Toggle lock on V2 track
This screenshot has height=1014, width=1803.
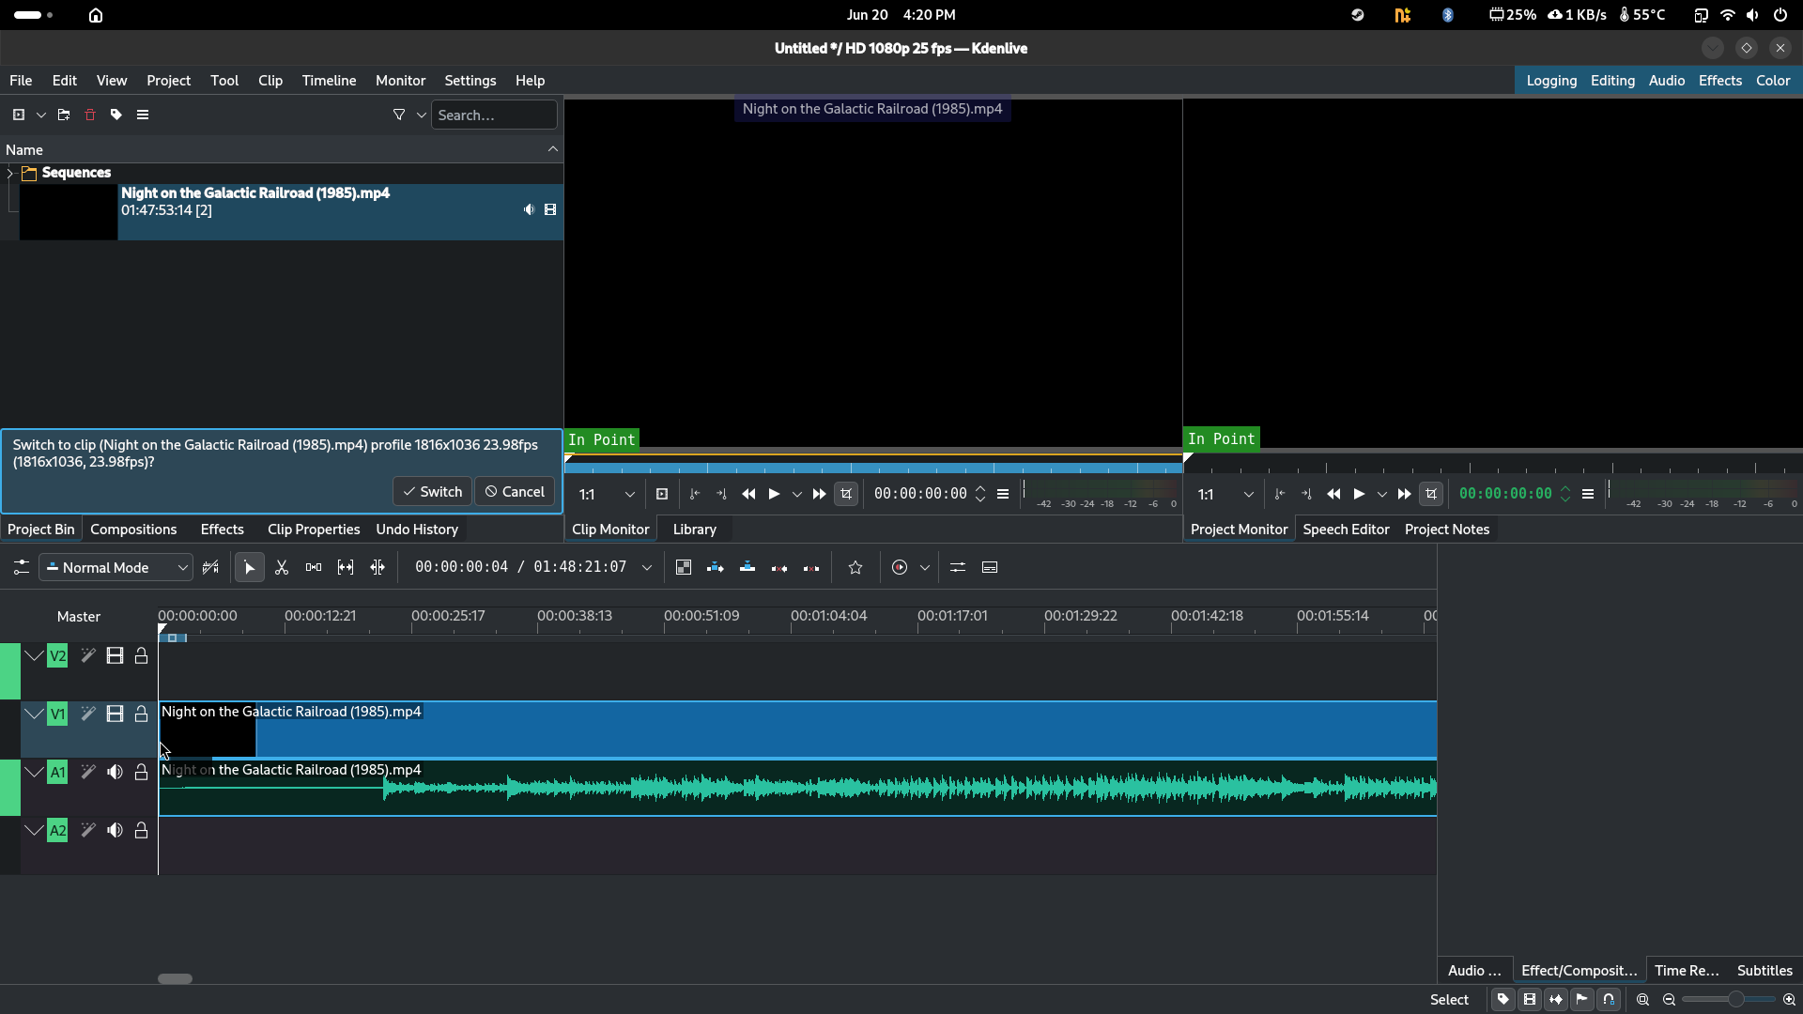[141, 656]
